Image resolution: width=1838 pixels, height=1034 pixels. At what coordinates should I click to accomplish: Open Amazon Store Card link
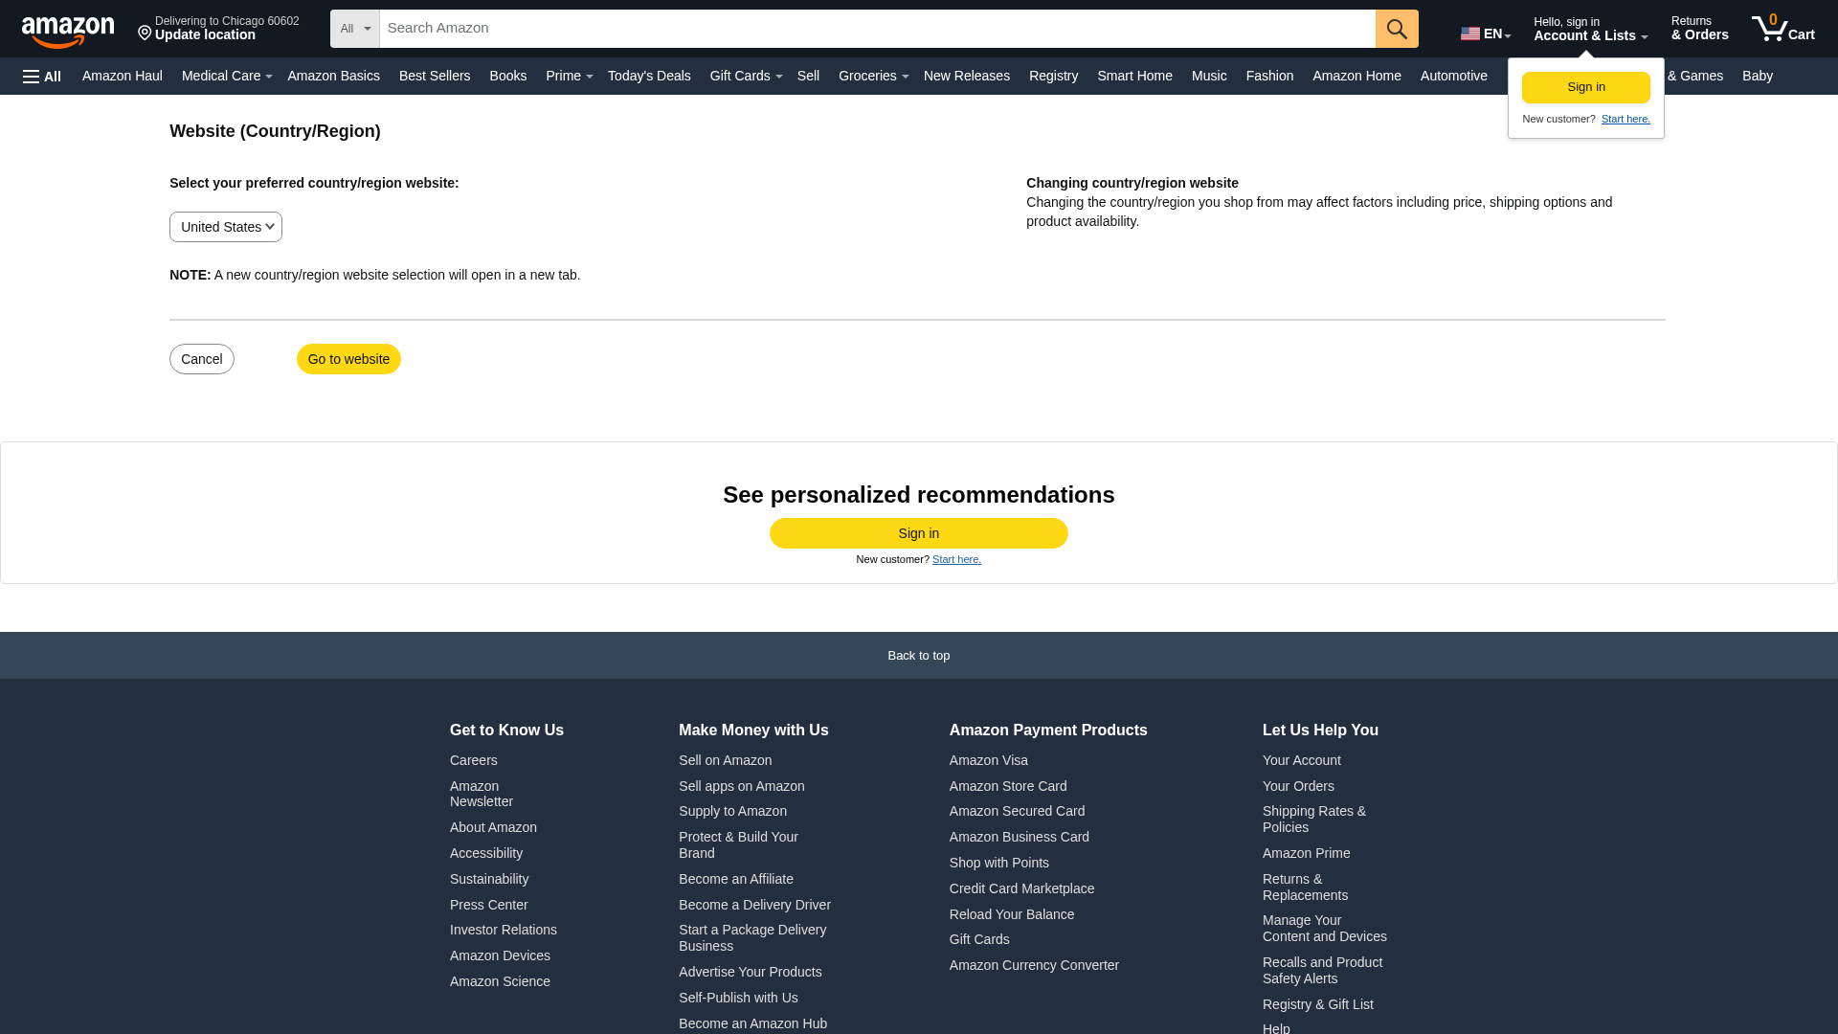[1008, 786]
